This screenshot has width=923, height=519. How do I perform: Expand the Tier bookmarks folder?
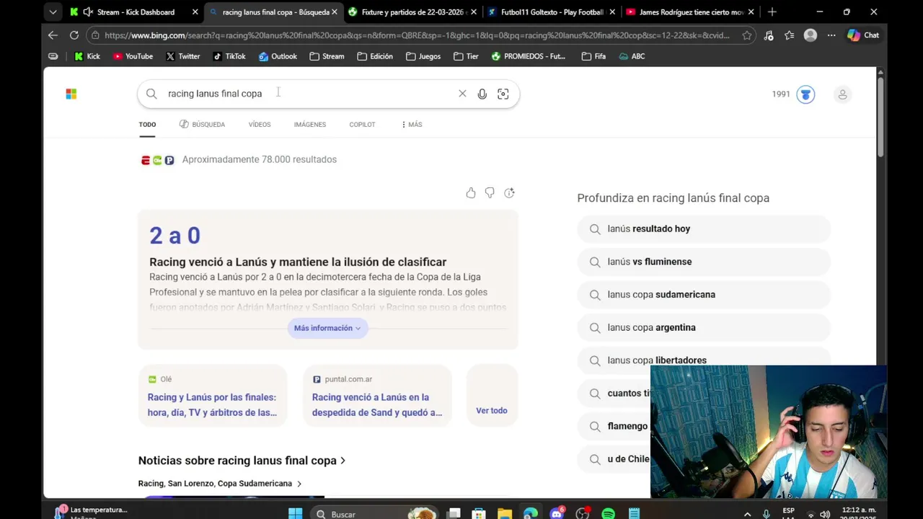(x=466, y=56)
